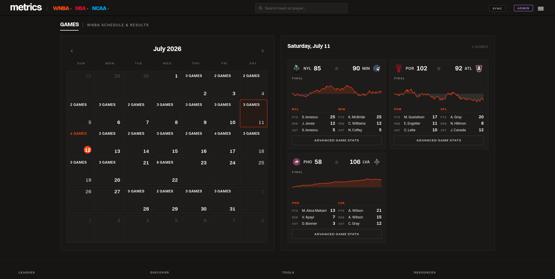Select July 15 on the calendar
This screenshot has width=555, height=279.
click(167, 142)
